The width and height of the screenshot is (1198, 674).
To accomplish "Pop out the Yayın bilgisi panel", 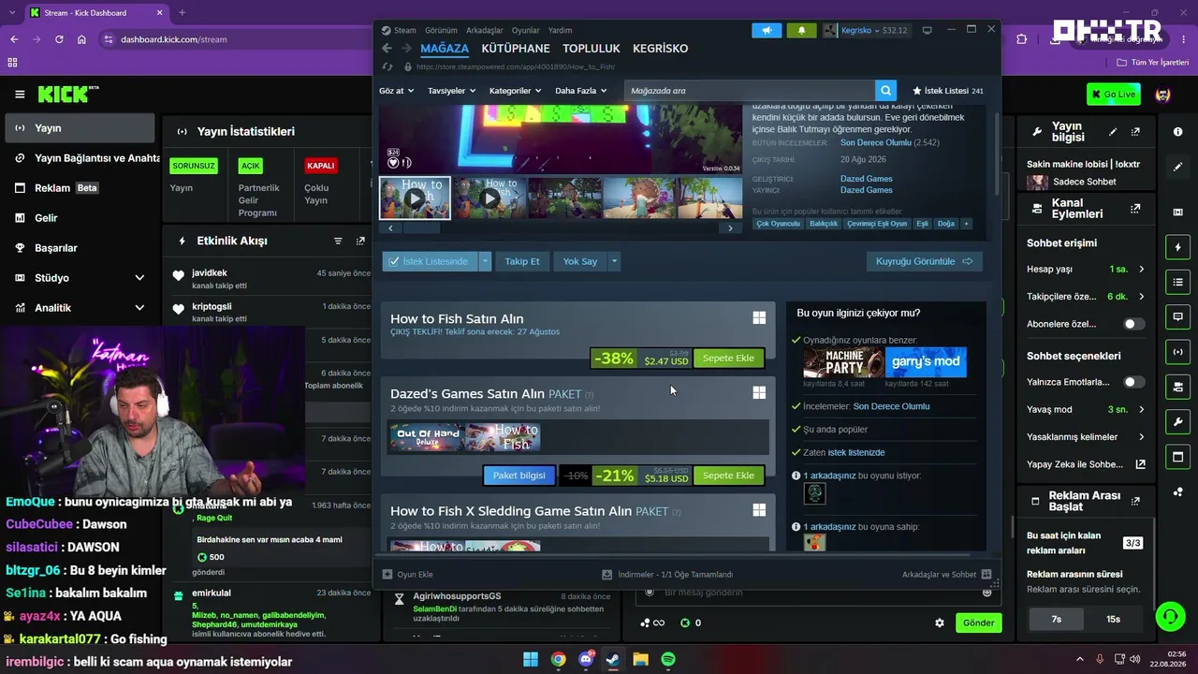I will click(x=1135, y=132).
